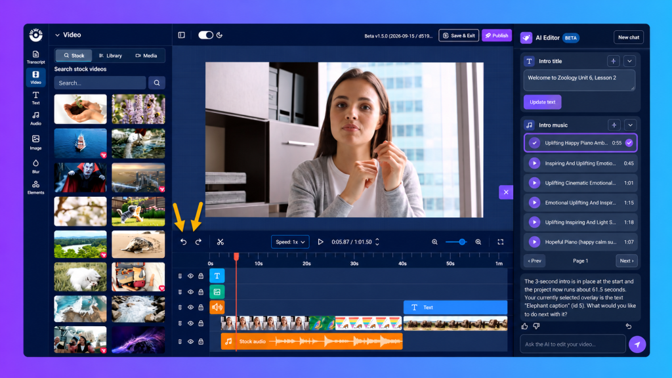672x378 pixels.
Task: Click Update text button
Action: click(x=542, y=102)
